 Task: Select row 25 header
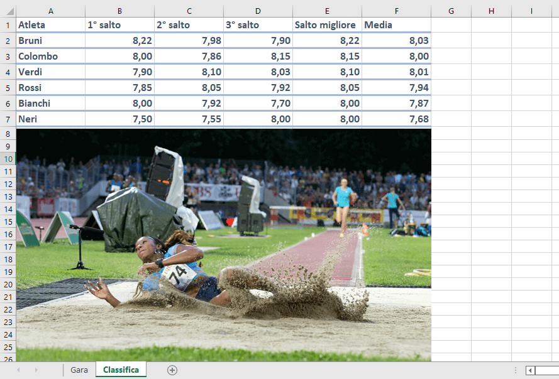pos(8,347)
